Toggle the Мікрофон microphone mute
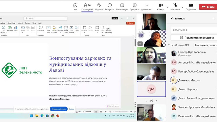This screenshot has height=122, width=217. click(175, 5)
